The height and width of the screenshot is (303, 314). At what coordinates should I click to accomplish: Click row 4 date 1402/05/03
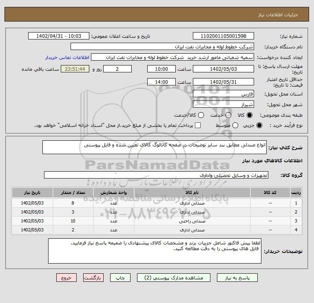[x=32, y=230]
